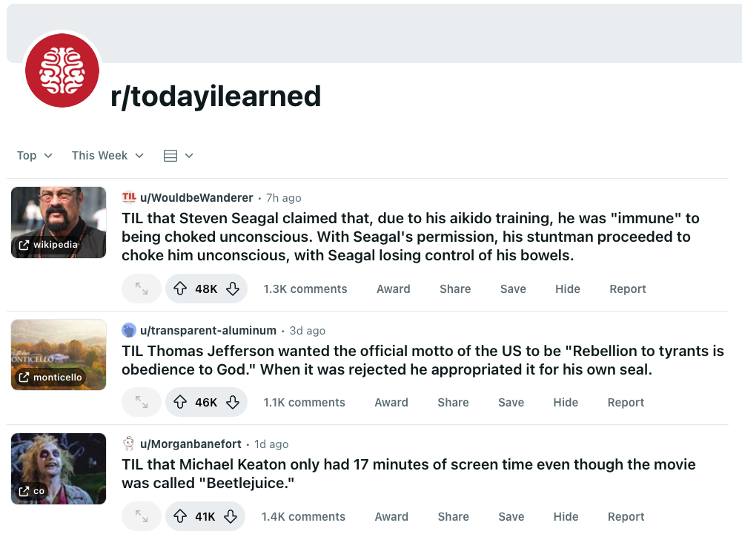Expand the Steven Seagal post preview
Image resolution: width=742 pixels, height=537 pixels.
(x=142, y=289)
